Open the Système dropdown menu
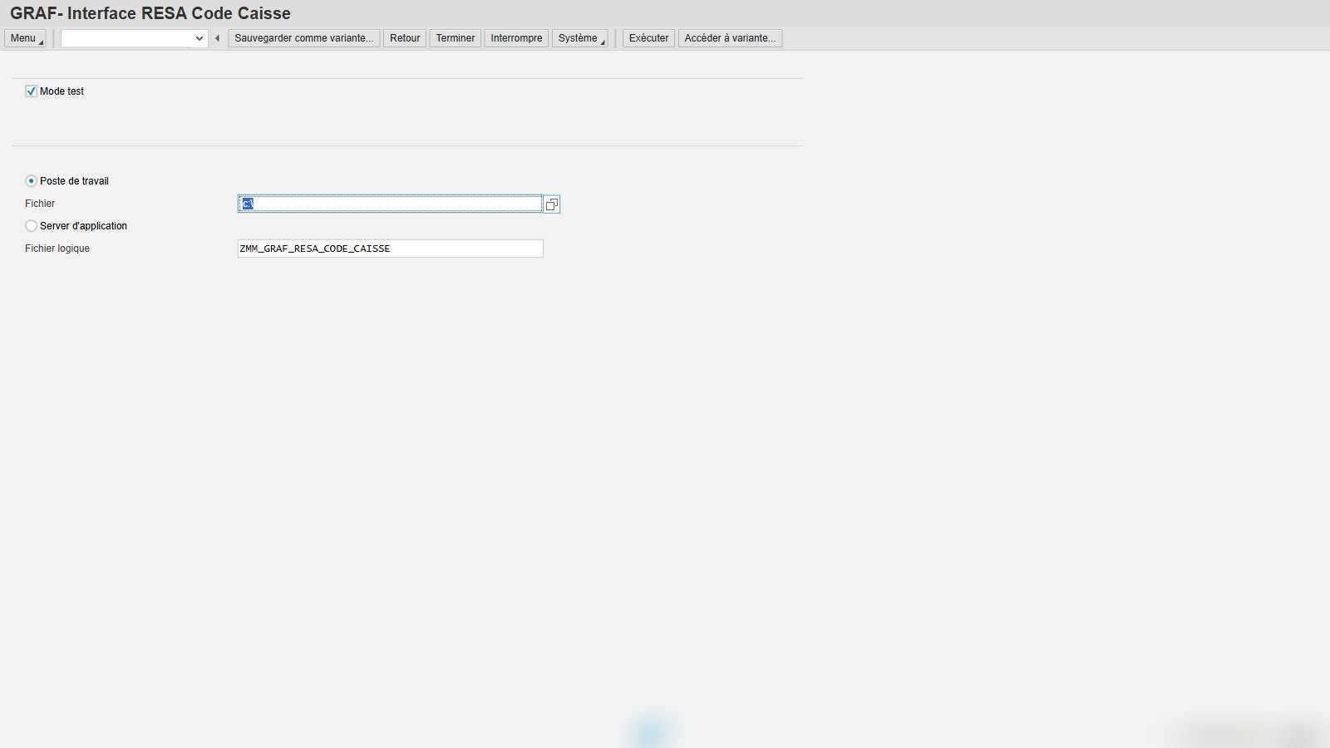The width and height of the screenshot is (1330, 748). pyautogui.click(x=580, y=38)
